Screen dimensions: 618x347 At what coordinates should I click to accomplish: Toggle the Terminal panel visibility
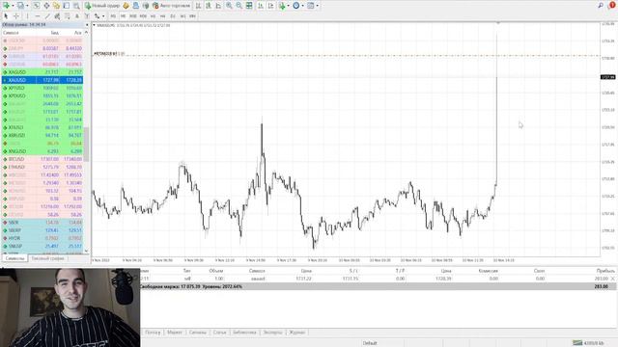click(66, 6)
